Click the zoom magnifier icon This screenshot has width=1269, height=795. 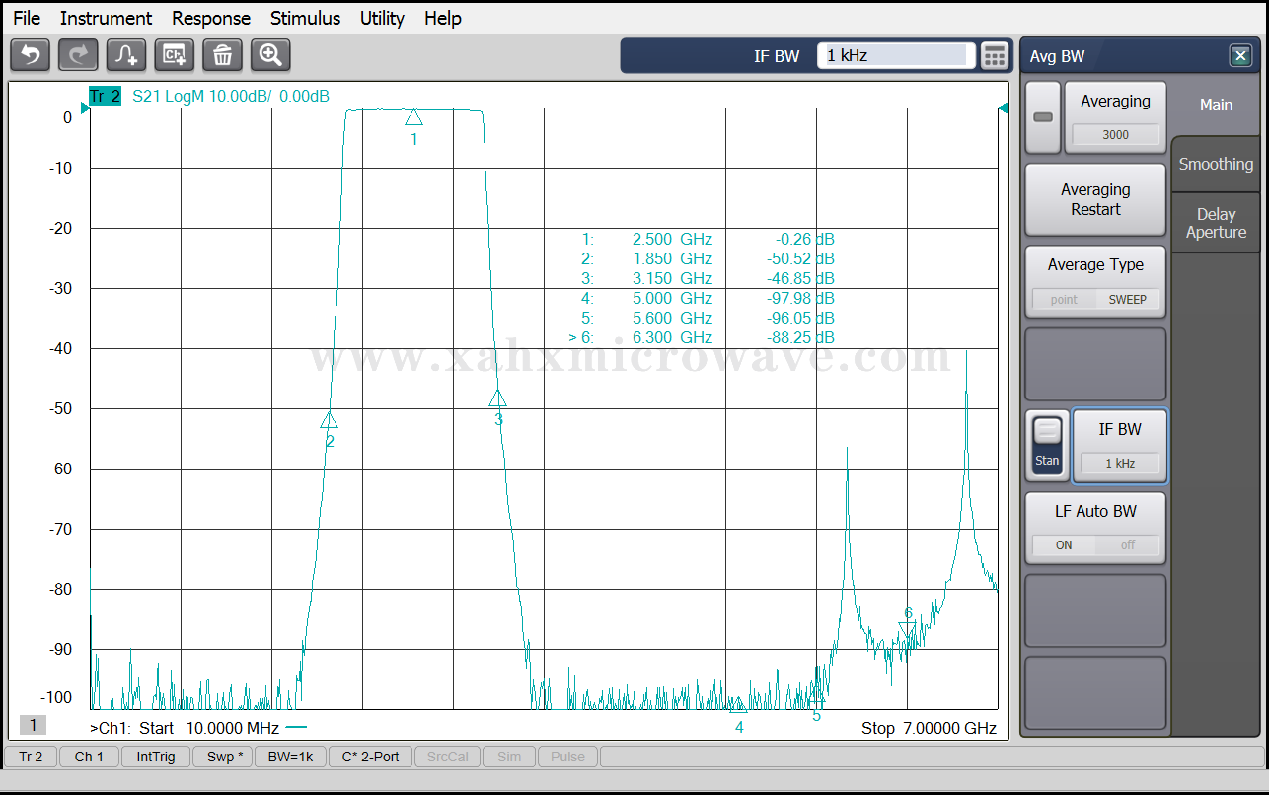270,55
